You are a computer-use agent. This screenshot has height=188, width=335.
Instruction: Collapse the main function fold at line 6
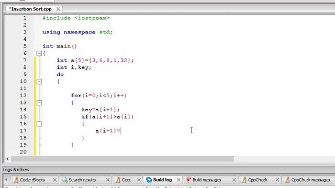[39, 53]
